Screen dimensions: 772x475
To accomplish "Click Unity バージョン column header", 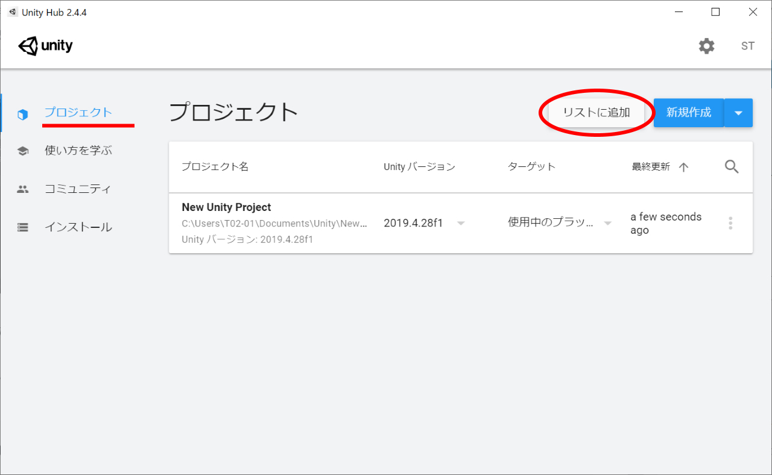I will click(x=419, y=167).
